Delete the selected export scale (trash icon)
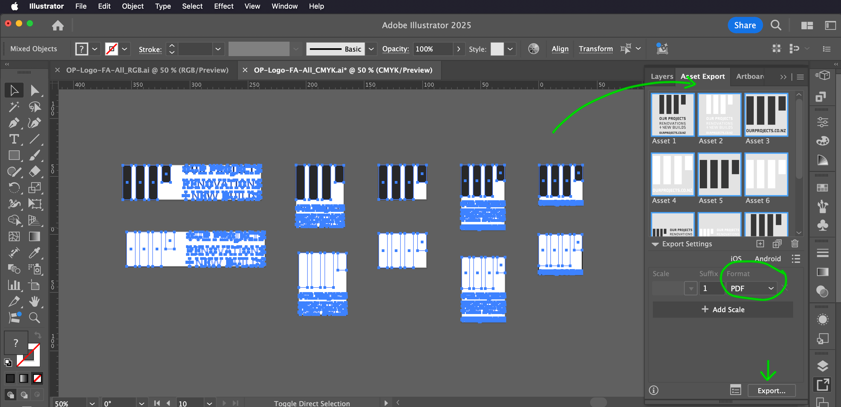The image size is (841, 407). click(x=795, y=244)
